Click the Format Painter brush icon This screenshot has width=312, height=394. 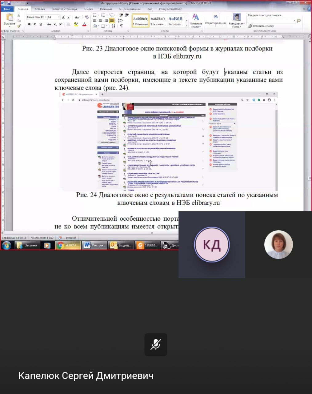click(x=19, y=26)
